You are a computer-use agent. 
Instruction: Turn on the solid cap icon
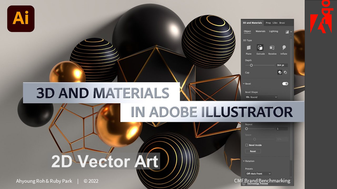pyautogui.click(x=280, y=72)
